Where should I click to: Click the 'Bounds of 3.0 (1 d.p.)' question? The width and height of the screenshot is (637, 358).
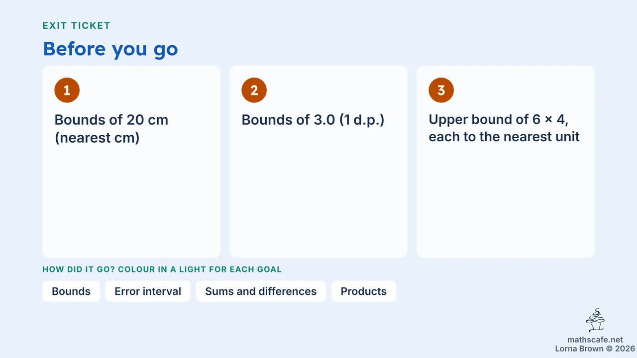[313, 120]
